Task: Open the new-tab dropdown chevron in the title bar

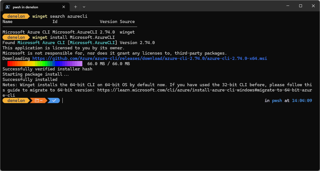Action: pyautogui.click(x=84, y=7)
